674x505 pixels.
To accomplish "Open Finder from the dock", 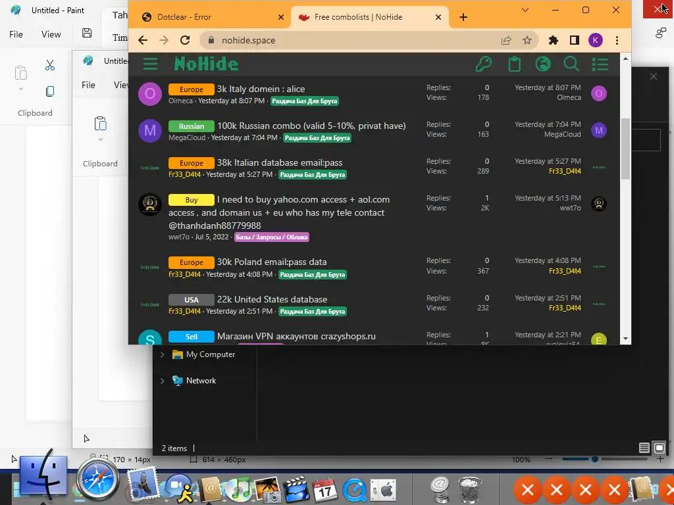I will [x=43, y=476].
